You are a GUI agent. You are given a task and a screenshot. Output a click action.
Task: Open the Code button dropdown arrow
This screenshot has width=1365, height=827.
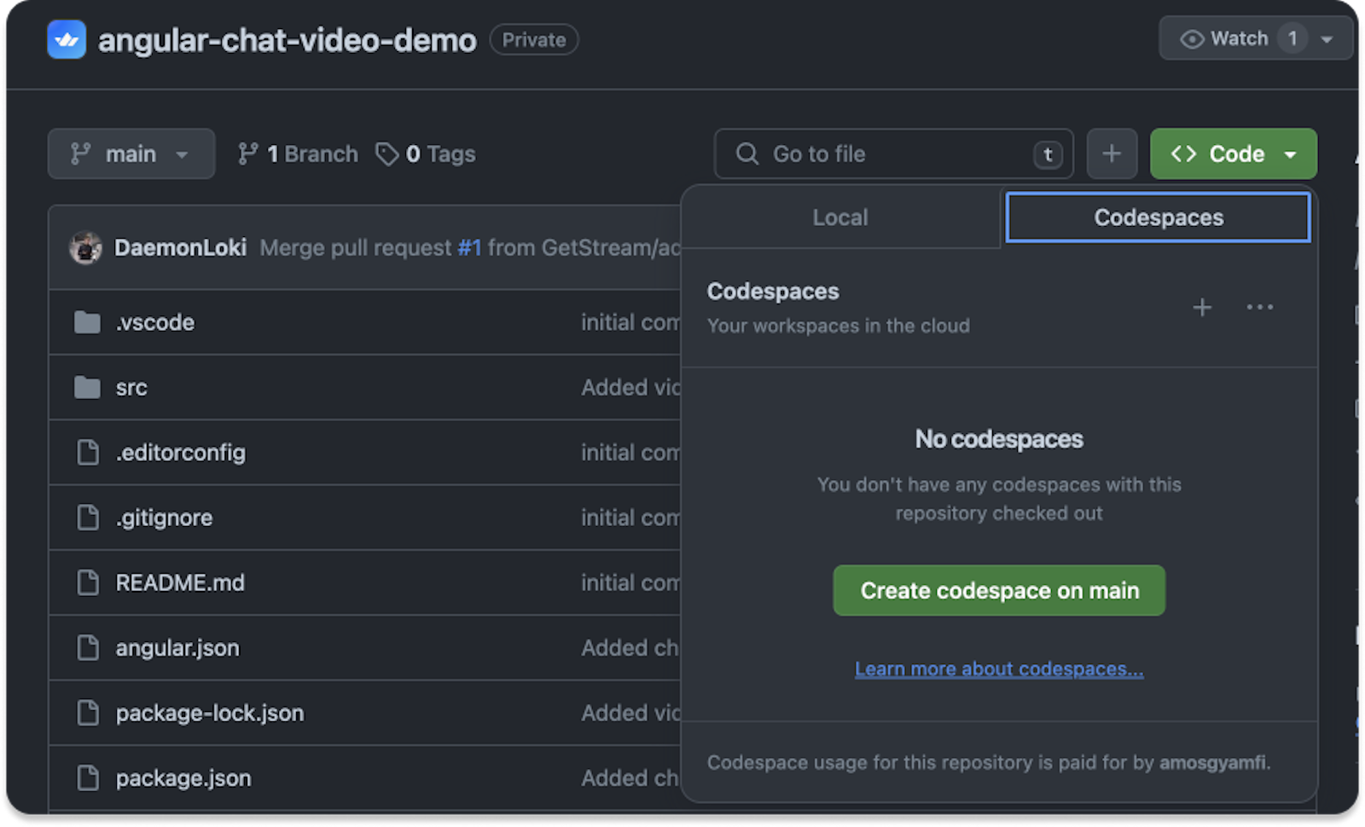coord(1291,153)
